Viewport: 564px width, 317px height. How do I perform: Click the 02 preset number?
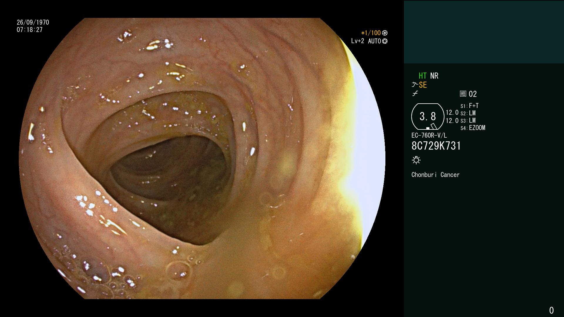pyautogui.click(x=473, y=94)
